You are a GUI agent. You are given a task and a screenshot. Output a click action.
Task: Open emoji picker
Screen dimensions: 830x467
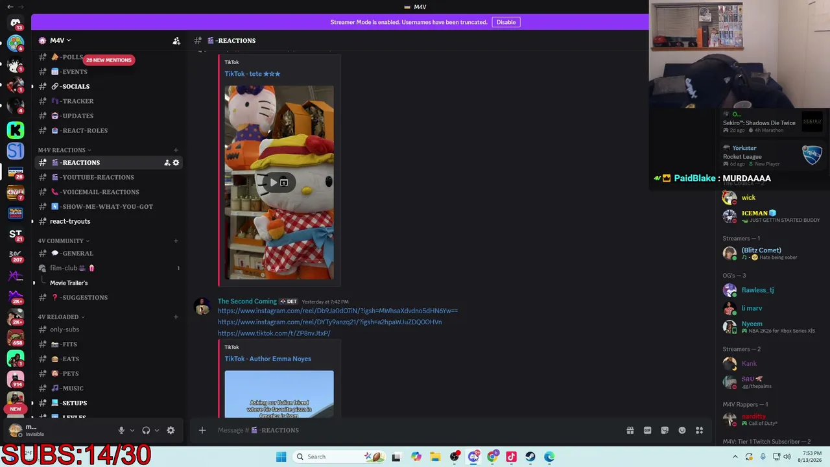click(682, 430)
